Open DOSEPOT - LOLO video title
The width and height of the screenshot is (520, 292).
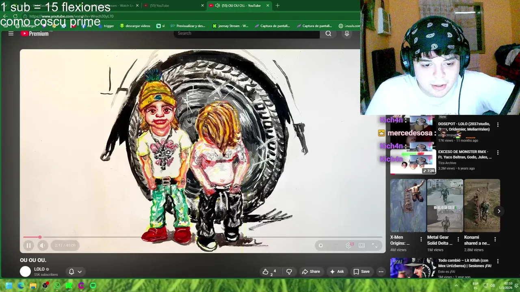(x=464, y=127)
